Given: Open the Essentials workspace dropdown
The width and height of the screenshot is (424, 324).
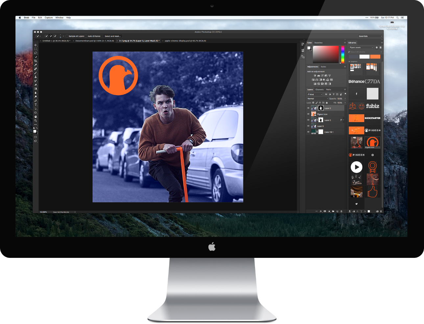Looking at the screenshot, I should (x=370, y=36).
